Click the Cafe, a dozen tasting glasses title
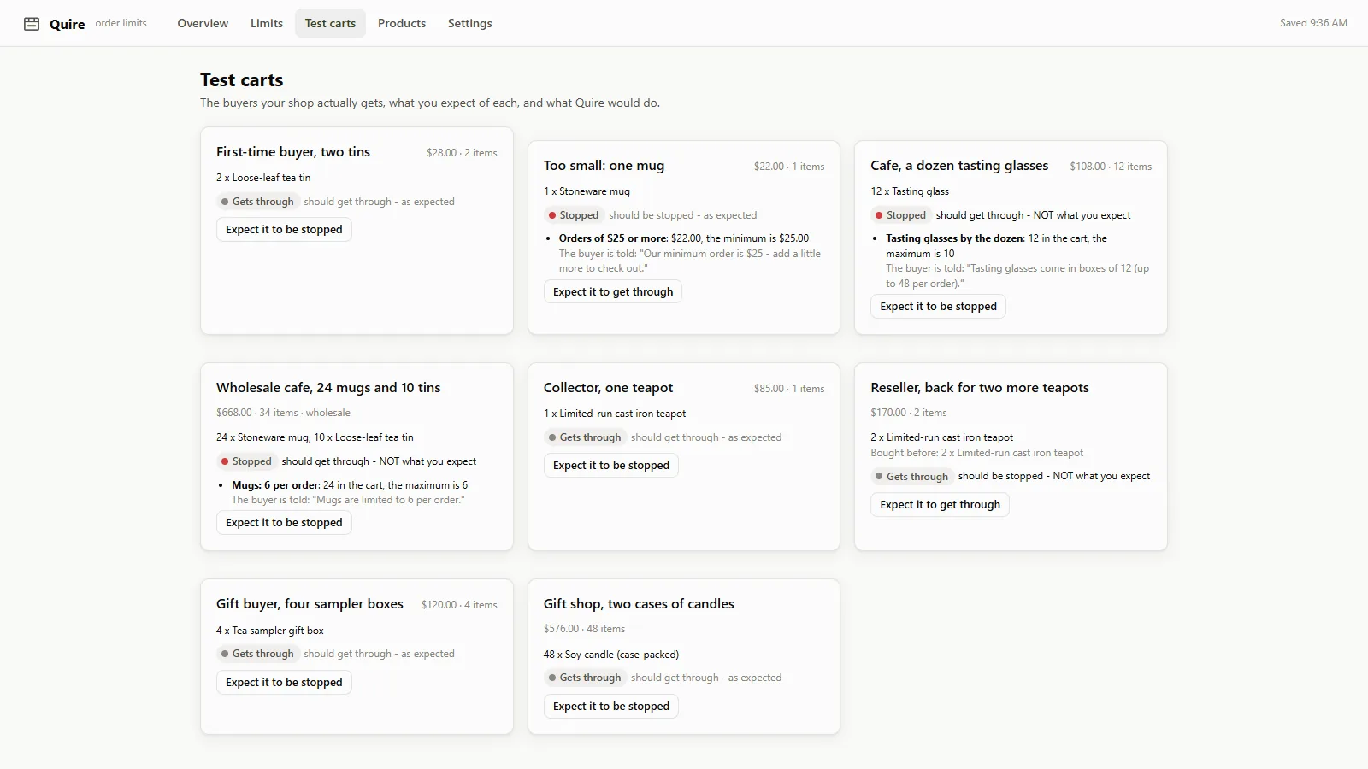This screenshot has height=769, width=1368. tap(959, 166)
